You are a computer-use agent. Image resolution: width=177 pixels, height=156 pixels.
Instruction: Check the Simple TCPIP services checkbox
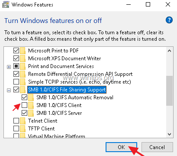16,82
